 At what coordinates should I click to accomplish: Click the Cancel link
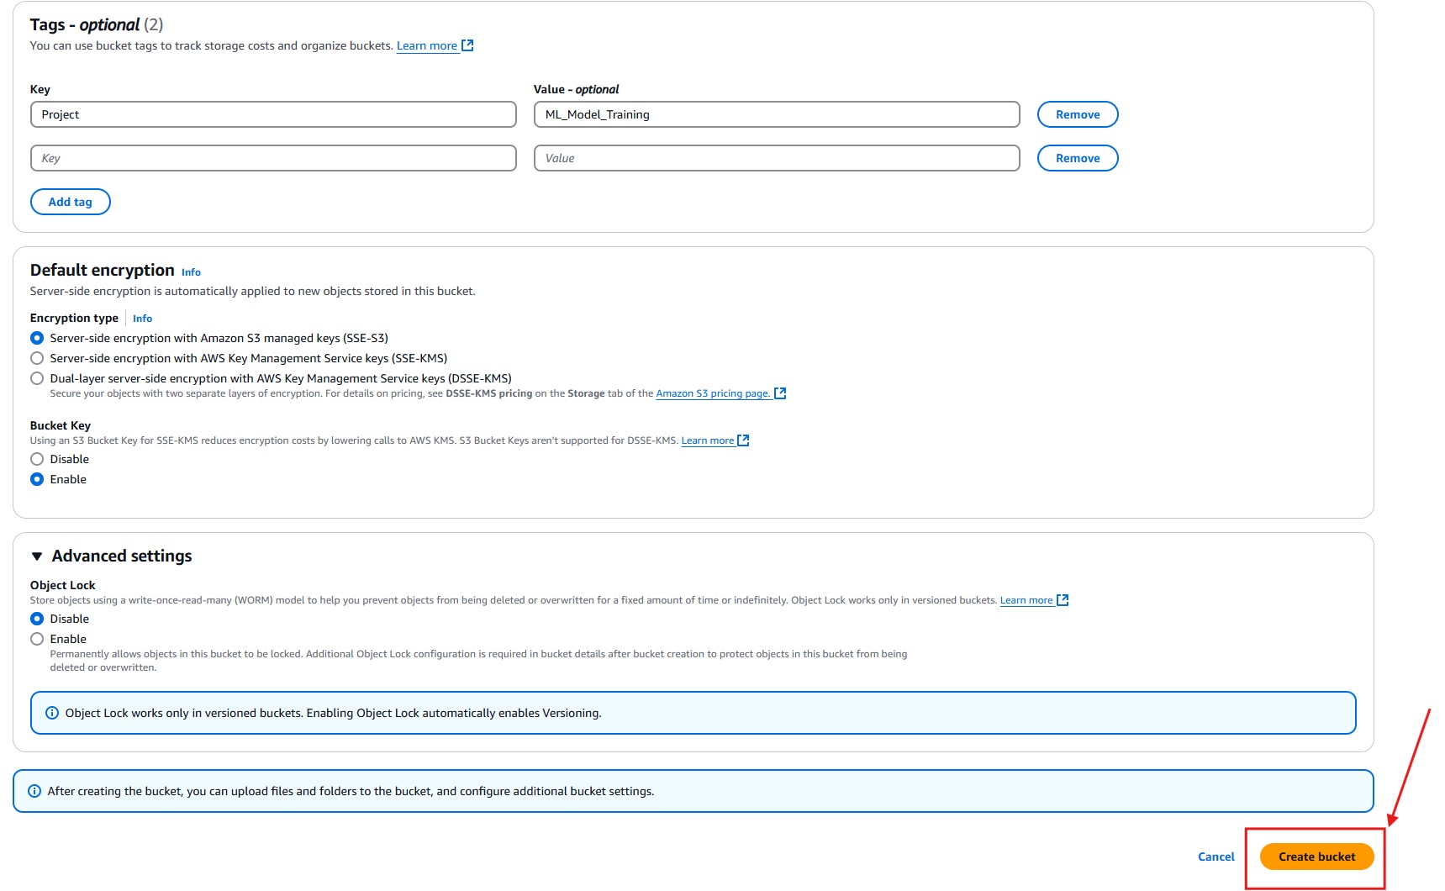point(1216,857)
